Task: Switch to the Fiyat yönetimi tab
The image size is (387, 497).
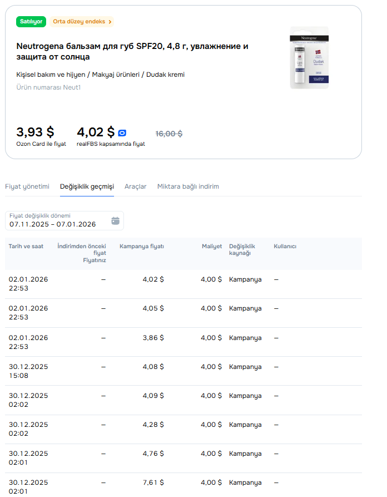Action: pyautogui.click(x=27, y=186)
